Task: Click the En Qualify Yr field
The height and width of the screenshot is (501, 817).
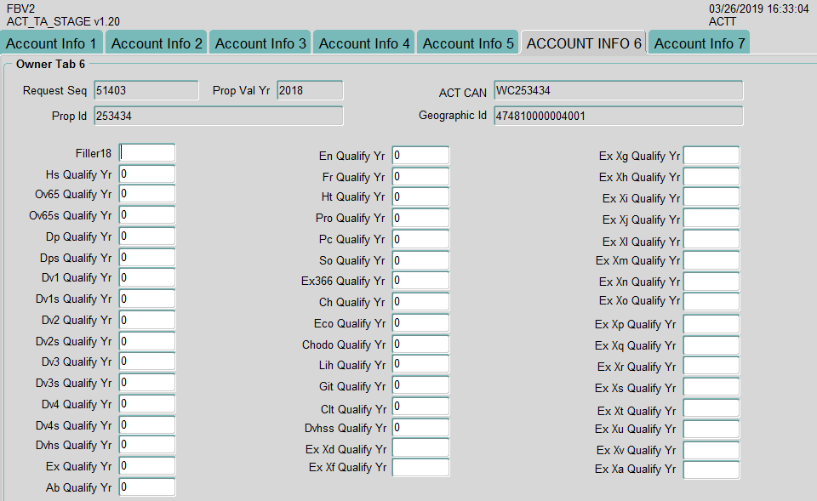Action: [x=420, y=156]
